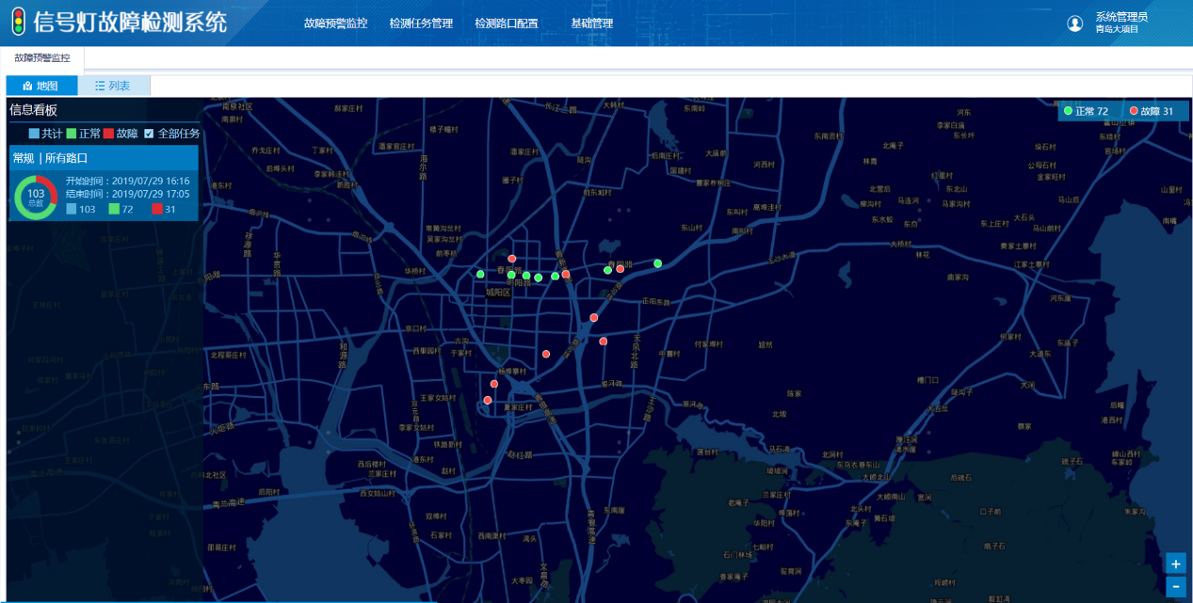Viewport: 1193px width, 603px height.
Task: Click the user avatar icon
Action: point(1075,24)
